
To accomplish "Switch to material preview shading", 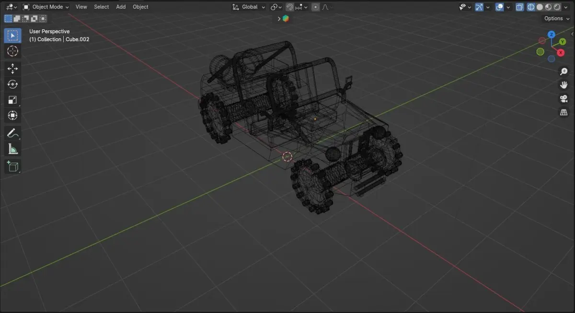I will tap(548, 7).
